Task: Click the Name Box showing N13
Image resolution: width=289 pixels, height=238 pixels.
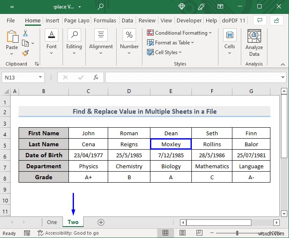Action: pos(21,77)
